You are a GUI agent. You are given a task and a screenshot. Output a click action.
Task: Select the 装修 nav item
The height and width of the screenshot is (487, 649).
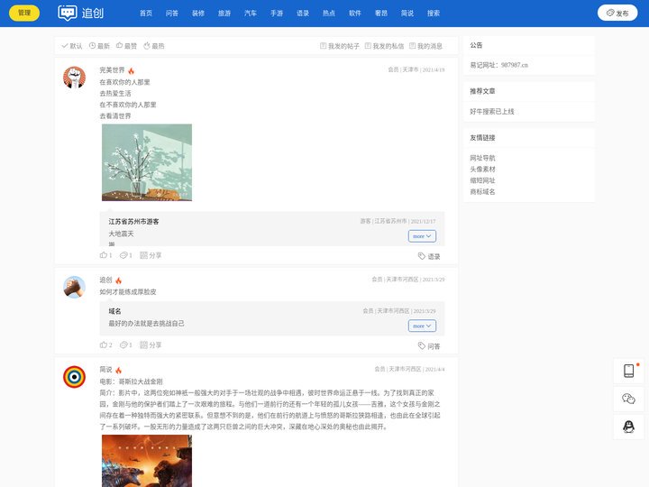coord(198,14)
